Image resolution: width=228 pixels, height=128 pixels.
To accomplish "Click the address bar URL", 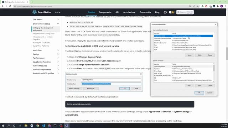I will pos(34,6).
